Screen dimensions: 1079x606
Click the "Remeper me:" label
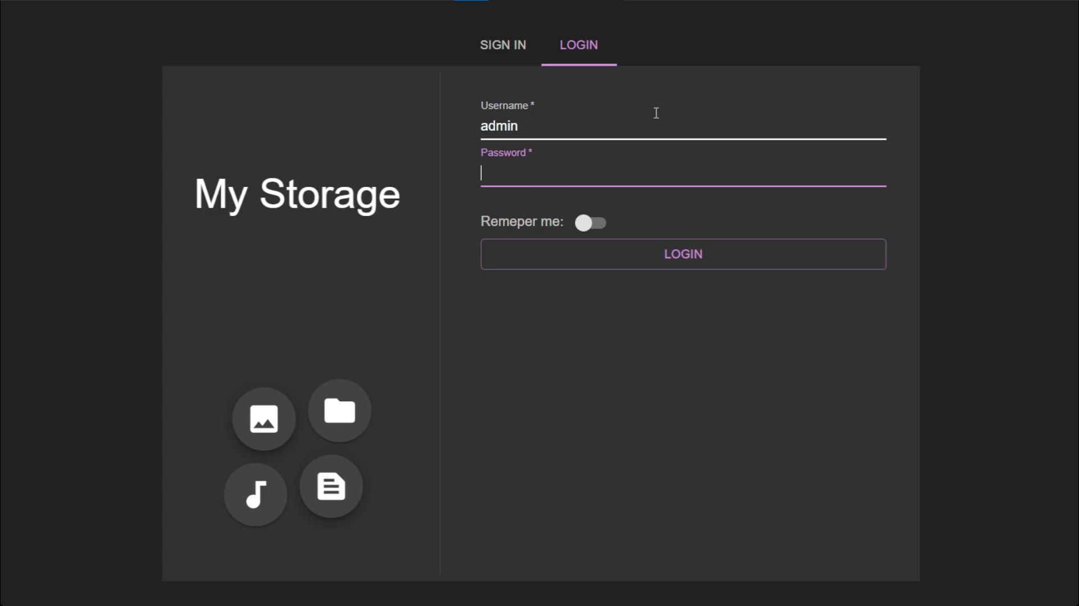tap(522, 222)
